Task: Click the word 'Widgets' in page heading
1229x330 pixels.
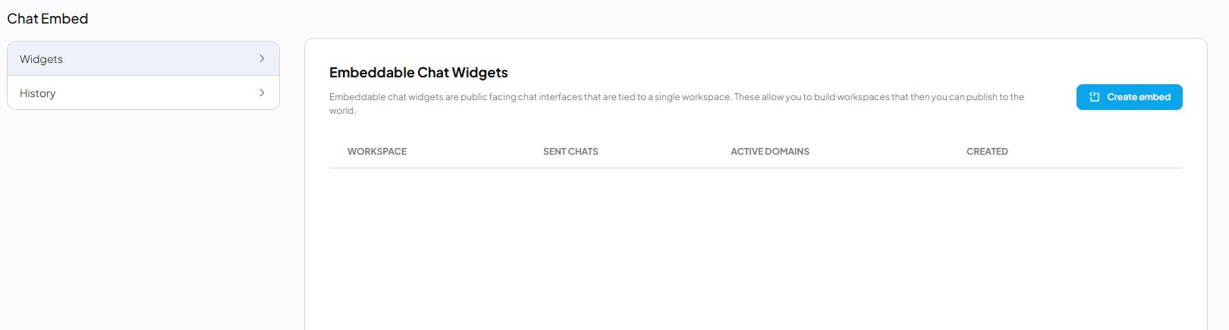Action: [x=479, y=73]
